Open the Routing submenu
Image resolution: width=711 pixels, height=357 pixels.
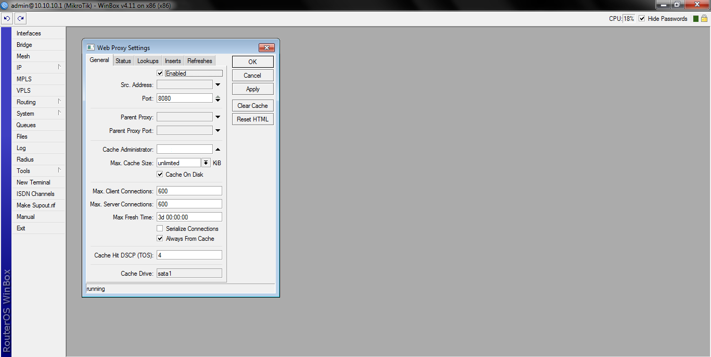(39, 102)
